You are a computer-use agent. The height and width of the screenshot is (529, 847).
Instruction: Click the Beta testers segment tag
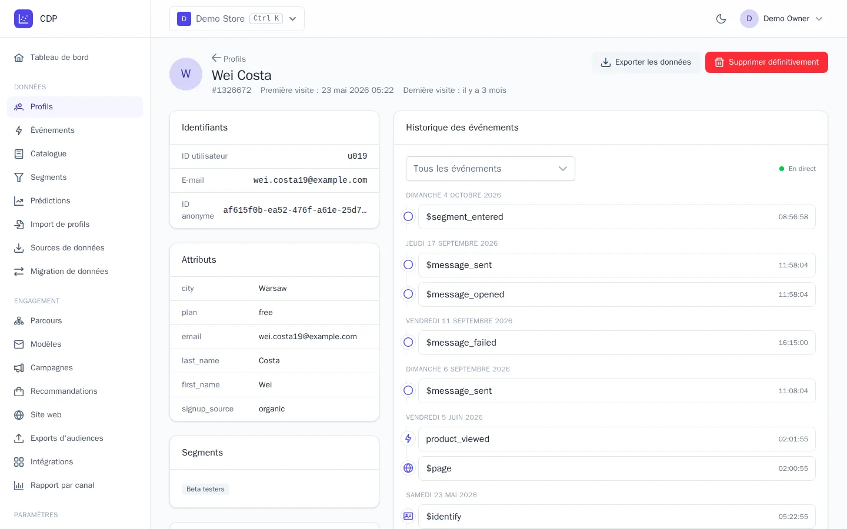pyautogui.click(x=205, y=489)
